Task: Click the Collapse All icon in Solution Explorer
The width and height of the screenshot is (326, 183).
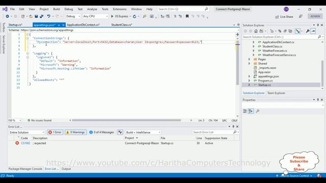Action: [285, 31]
